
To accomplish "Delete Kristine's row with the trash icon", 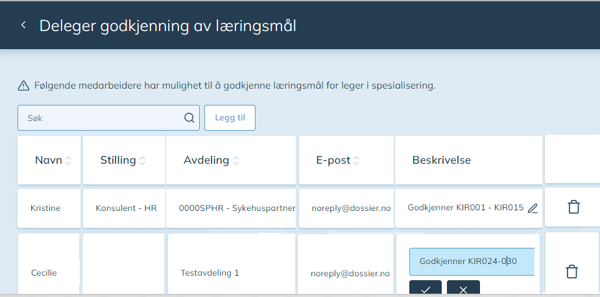I will click(573, 208).
